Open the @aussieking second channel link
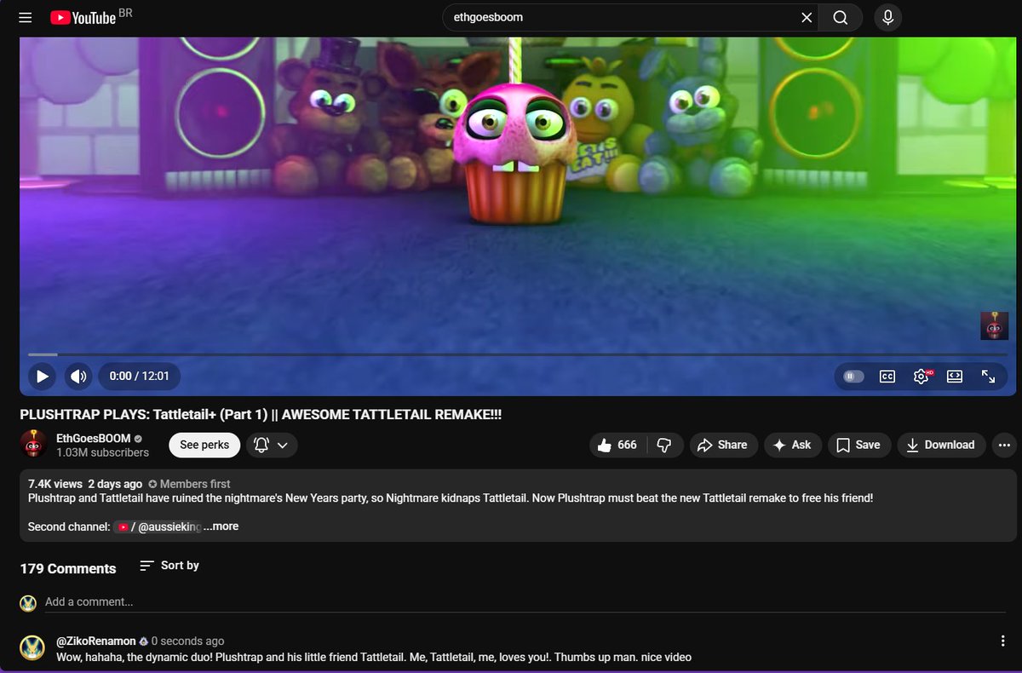 pos(158,526)
